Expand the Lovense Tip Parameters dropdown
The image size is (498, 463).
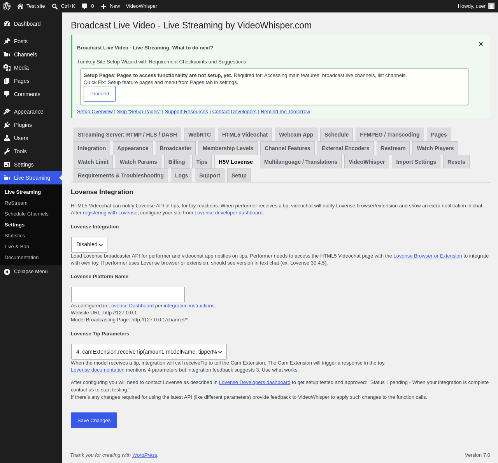149,352
